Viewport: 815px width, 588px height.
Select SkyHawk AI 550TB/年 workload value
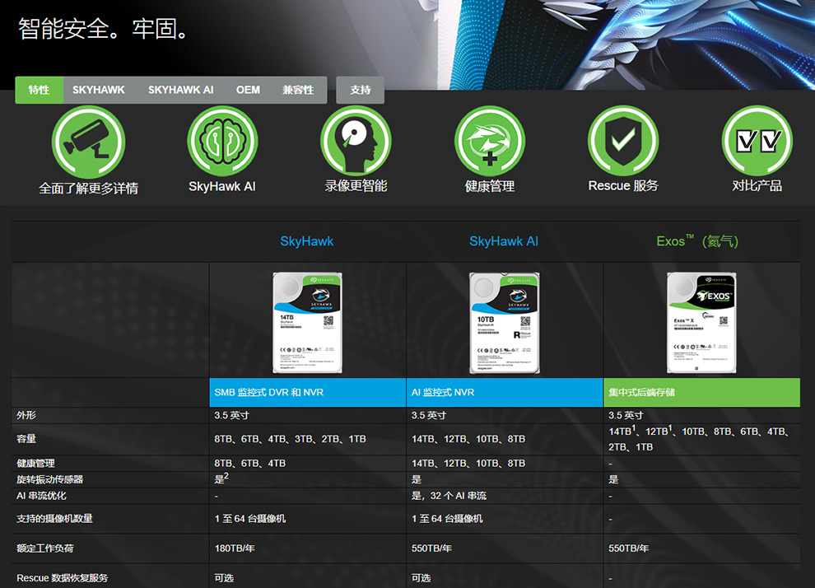[x=431, y=548]
